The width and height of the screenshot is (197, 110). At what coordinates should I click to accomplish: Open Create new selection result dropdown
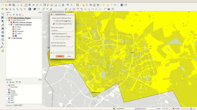(62, 46)
